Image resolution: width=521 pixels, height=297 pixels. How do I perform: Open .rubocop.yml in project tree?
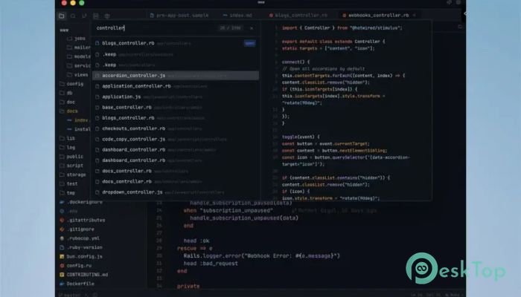coord(83,238)
